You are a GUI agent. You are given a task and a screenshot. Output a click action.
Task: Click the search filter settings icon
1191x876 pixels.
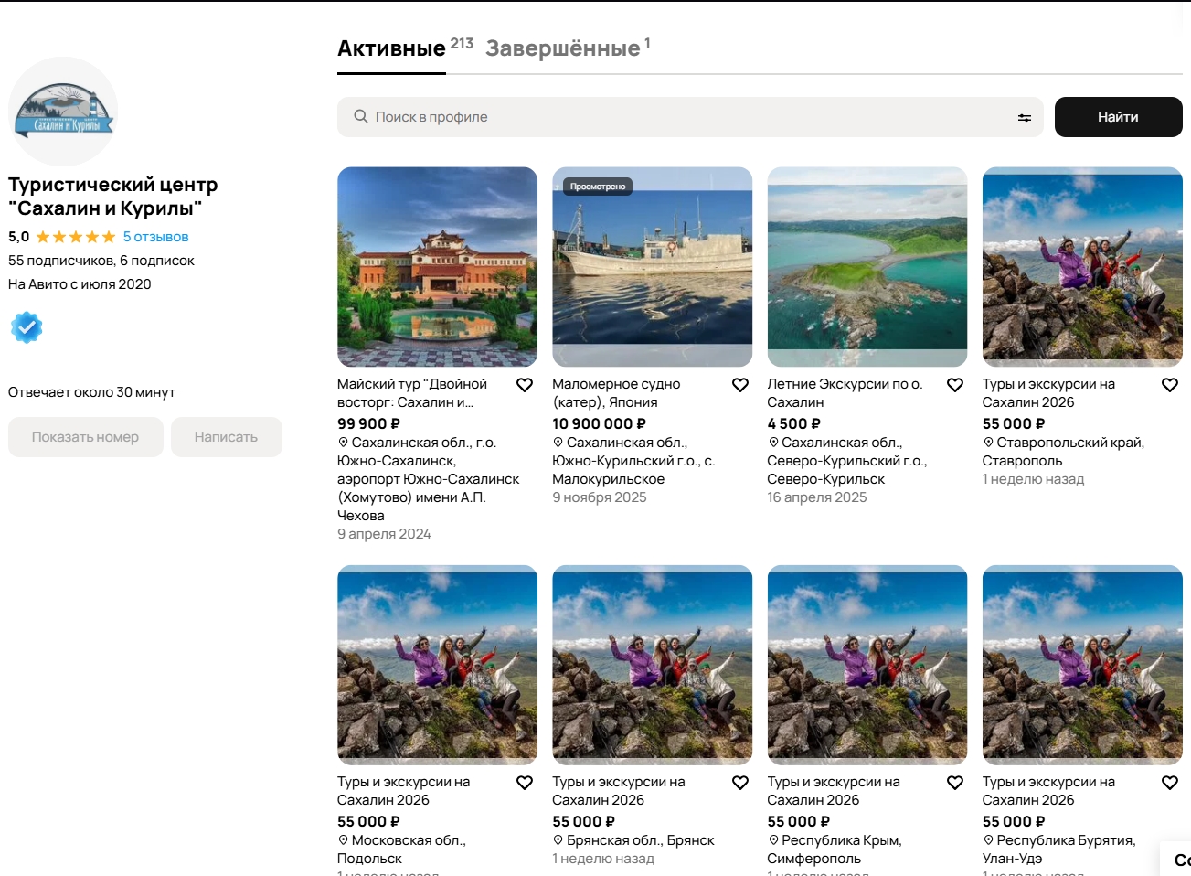pyautogui.click(x=1024, y=118)
